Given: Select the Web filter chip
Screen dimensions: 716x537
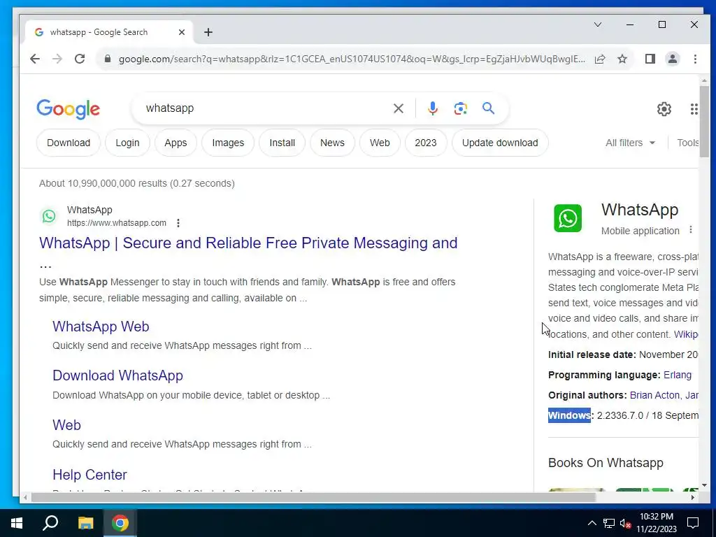Looking at the screenshot, I should [380, 143].
